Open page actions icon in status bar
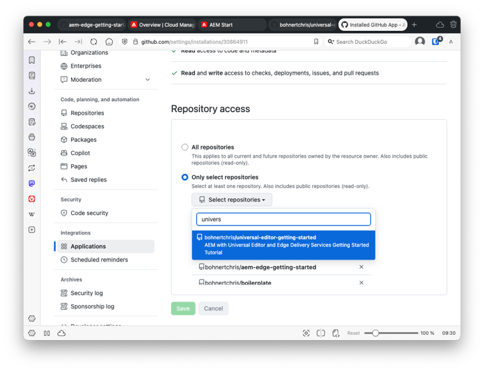This screenshot has height=371, width=484. pyautogui.click(x=336, y=333)
